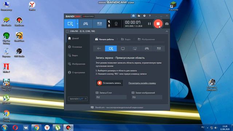233x131 pixels.
Task: Click the recording timer 00:00:07
Action: coord(133,22)
